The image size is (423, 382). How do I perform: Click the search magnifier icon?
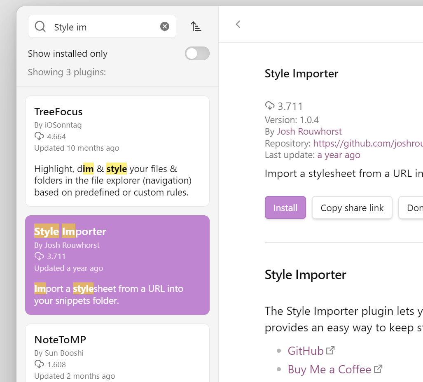coord(40,27)
